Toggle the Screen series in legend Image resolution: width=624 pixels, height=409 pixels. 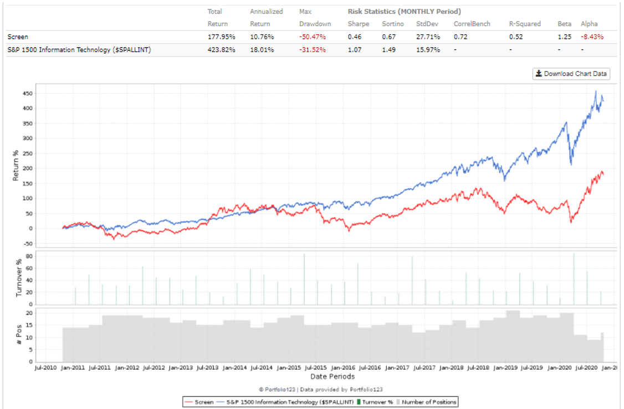pos(200,402)
